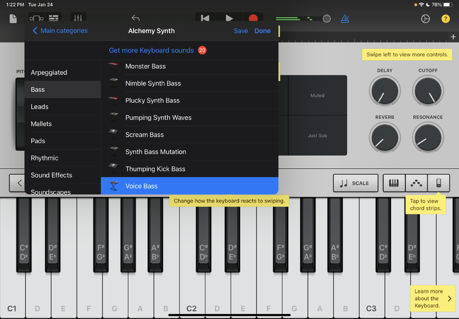Screen dimensions: 459x319
Task: Tap the notification badge 20
Action: pos(202,50)
